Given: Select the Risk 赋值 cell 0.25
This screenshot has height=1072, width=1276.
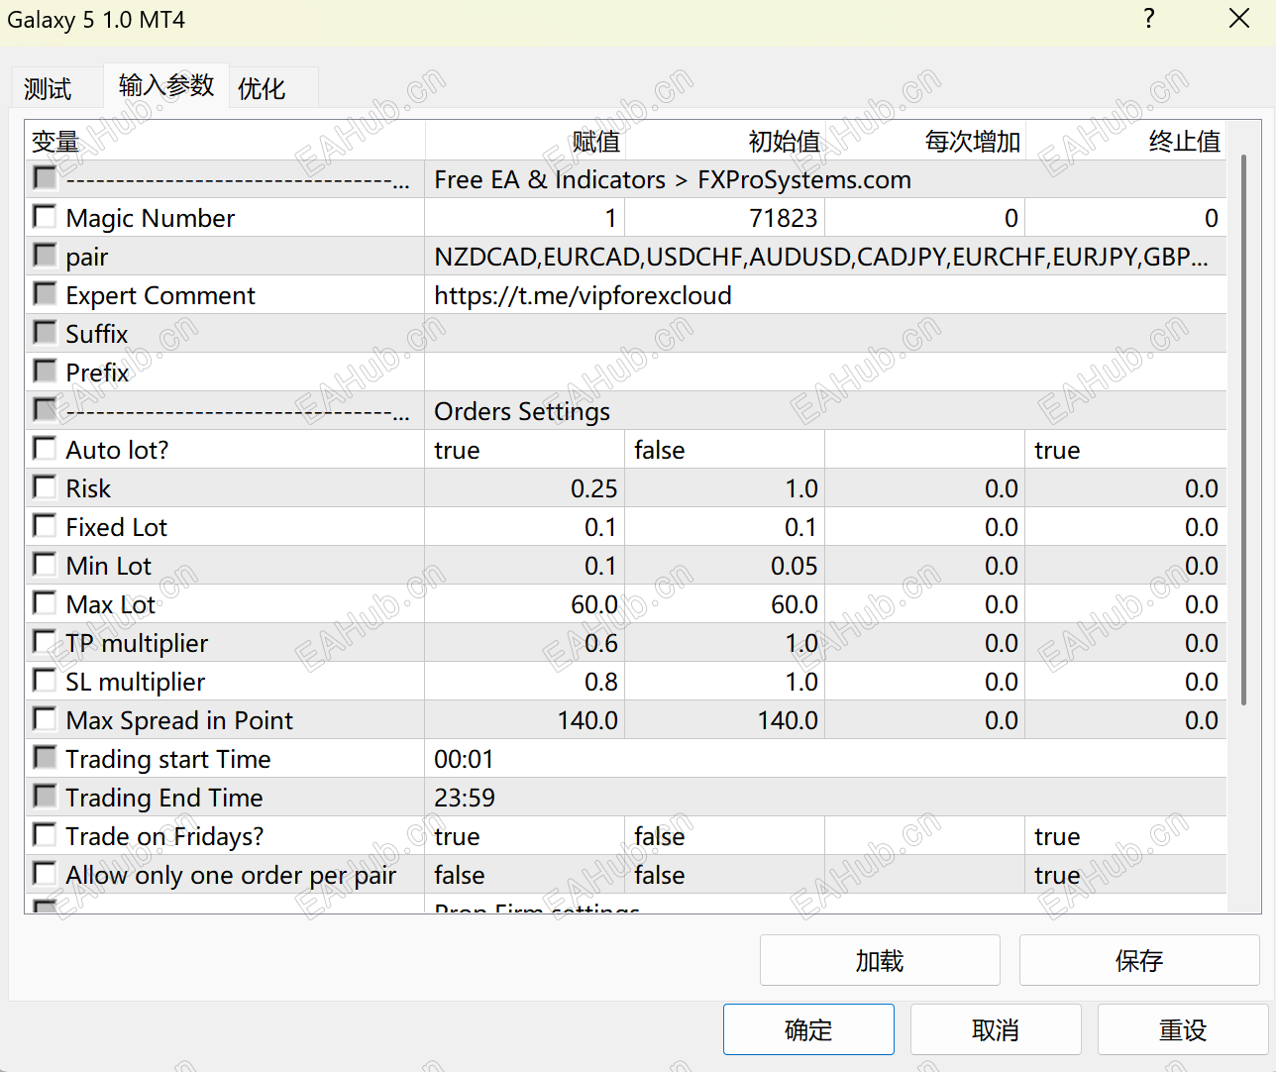Looking at the screenshot, I should (525, 488).
